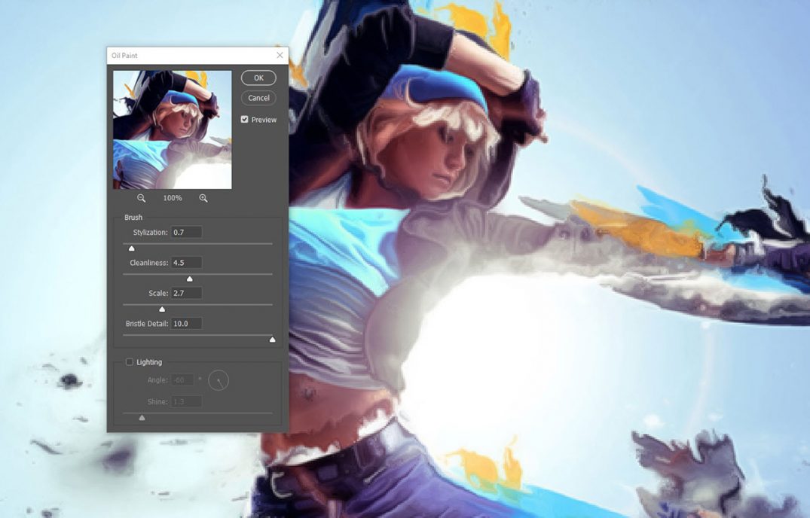Edit the Scale value field
This screenshot has width=810, height=518.
click(187, 293)
